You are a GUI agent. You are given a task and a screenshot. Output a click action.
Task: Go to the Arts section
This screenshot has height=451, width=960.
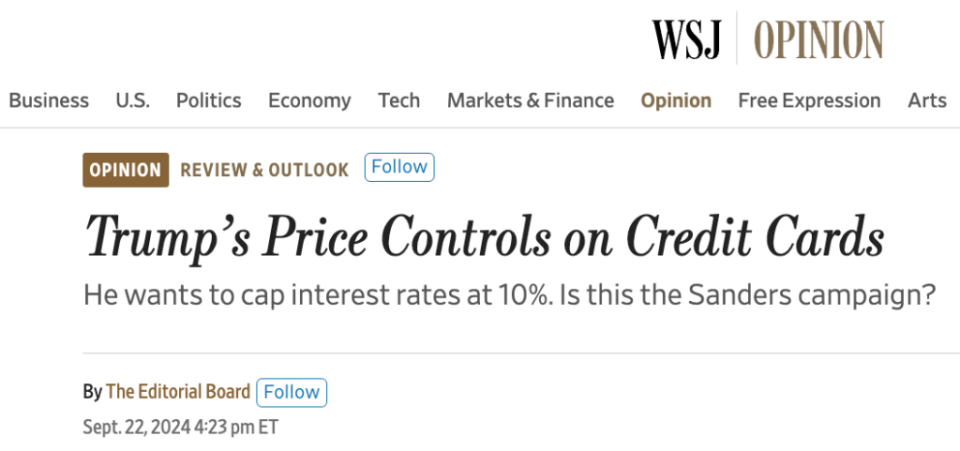pos(926,100)
